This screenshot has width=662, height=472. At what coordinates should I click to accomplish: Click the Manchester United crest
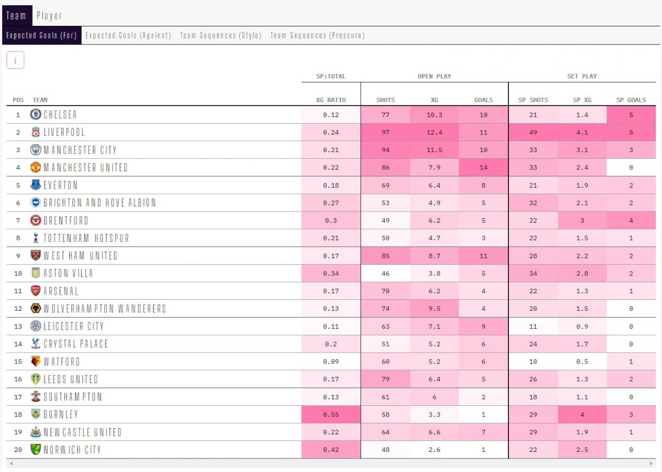[35, 168]
